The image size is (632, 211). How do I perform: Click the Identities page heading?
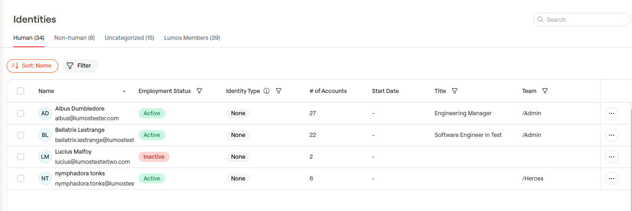pyautogui.click(x=35, y=19)
